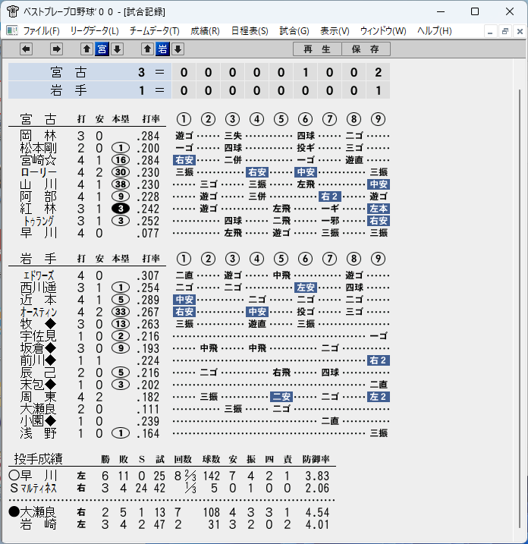Click pitcher マルティネス in pitching stats
Image resolution: width=528 pixels, height=544 pixels.
[x=38, y=489]
